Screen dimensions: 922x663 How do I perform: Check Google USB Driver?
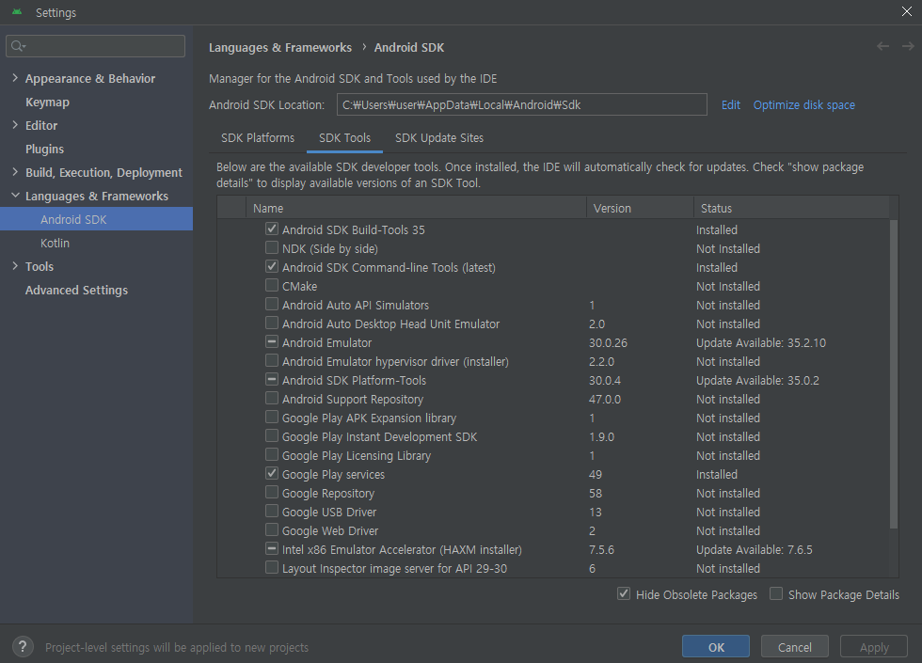[x=272, y=511]
